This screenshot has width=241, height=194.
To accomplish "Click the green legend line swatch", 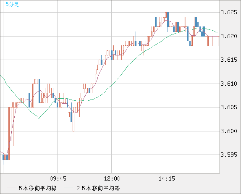I will 68,188.
